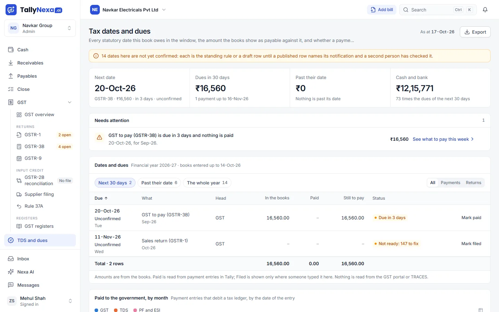Image resolution: width=499 pixels, height=312 pixels.
Task: Open the Close checklist section
Action: point(40,89)
